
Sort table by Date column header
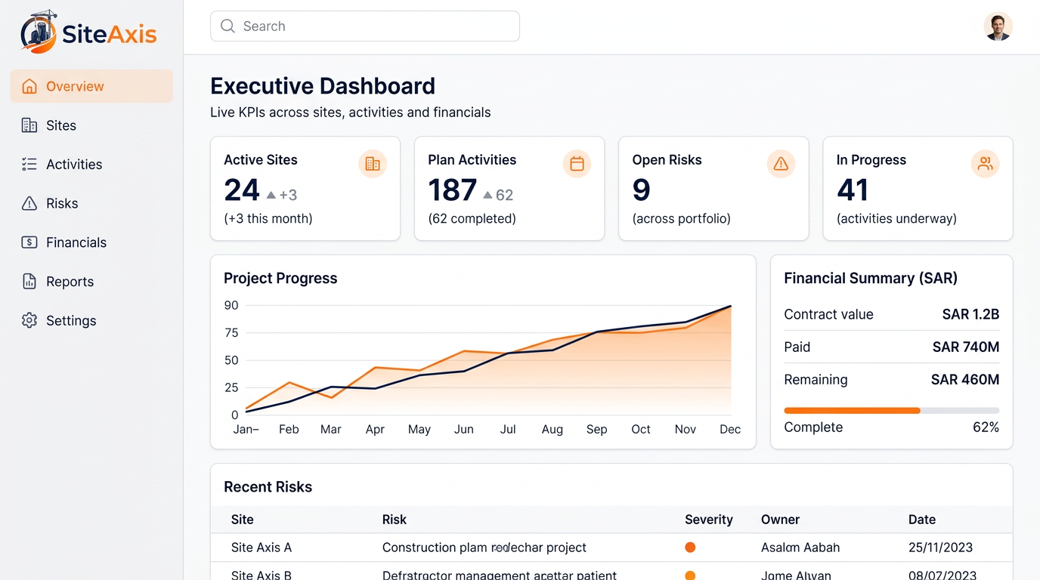[x=922, y=520]
